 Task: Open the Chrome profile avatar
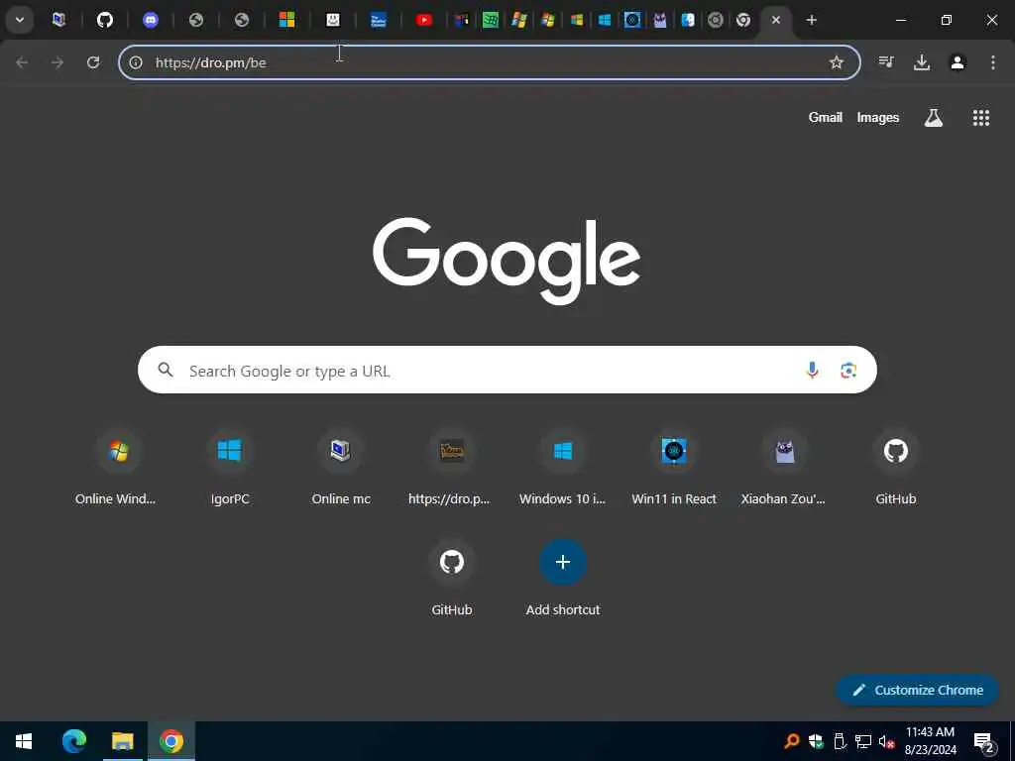(958, 62)
